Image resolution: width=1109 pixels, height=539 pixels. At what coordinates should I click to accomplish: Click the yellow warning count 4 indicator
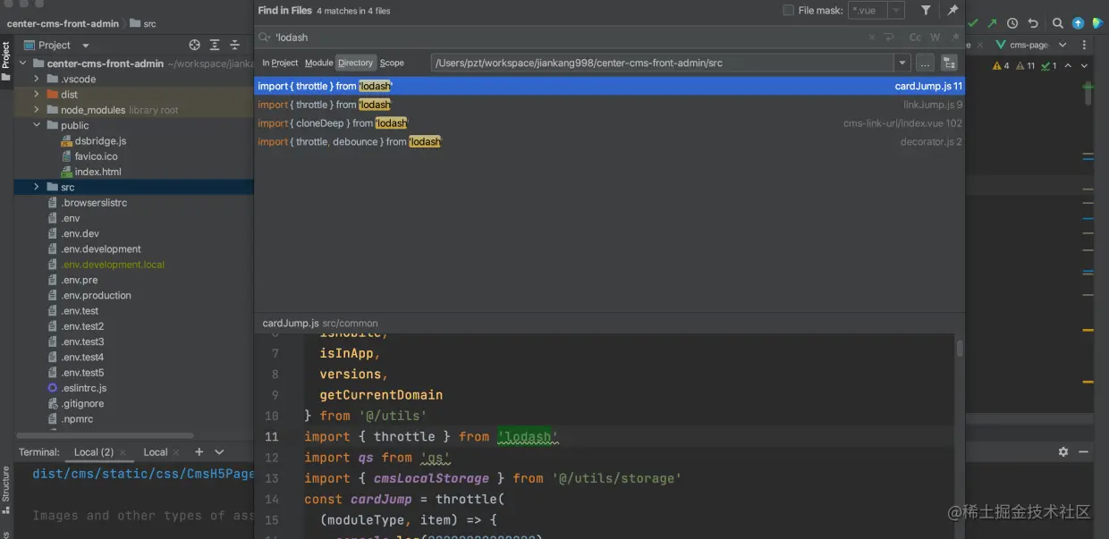click(1001, 65)
